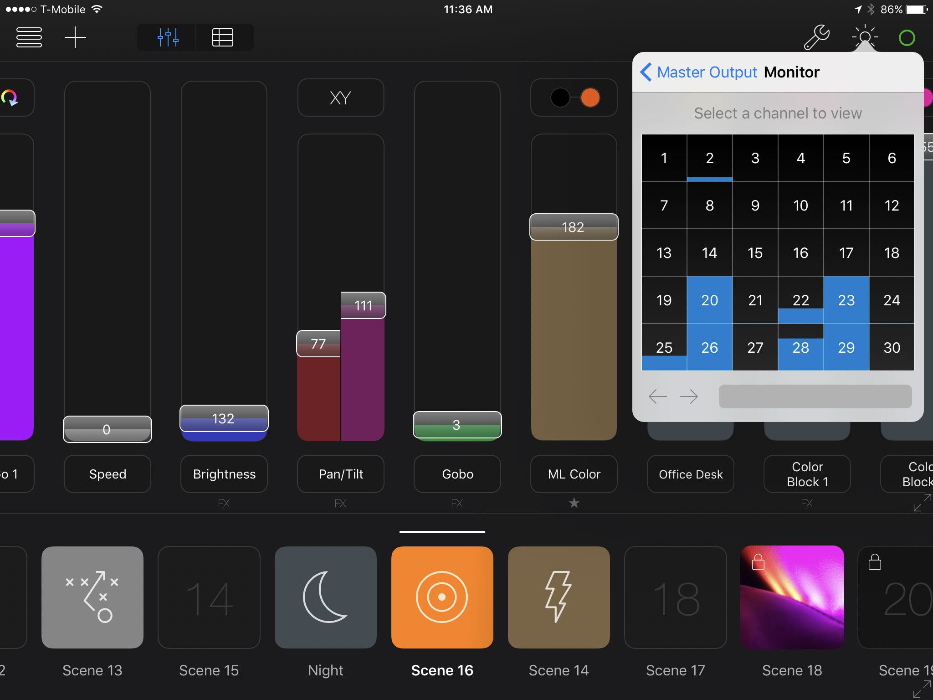Activate the Night moon scene tile
The width and height of the screenshot is (933, 700).
tap(326, 597)
